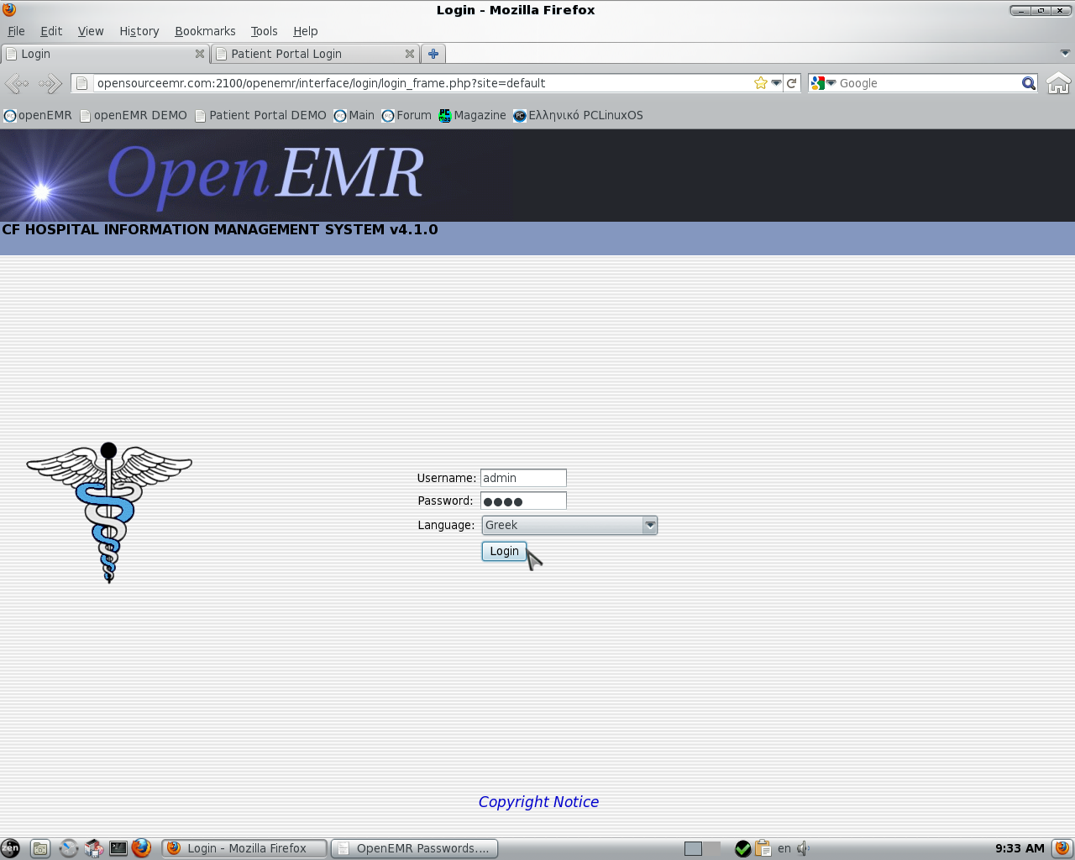
Task: Open the Zen main menu launcher
Action: tap(10, 848)
